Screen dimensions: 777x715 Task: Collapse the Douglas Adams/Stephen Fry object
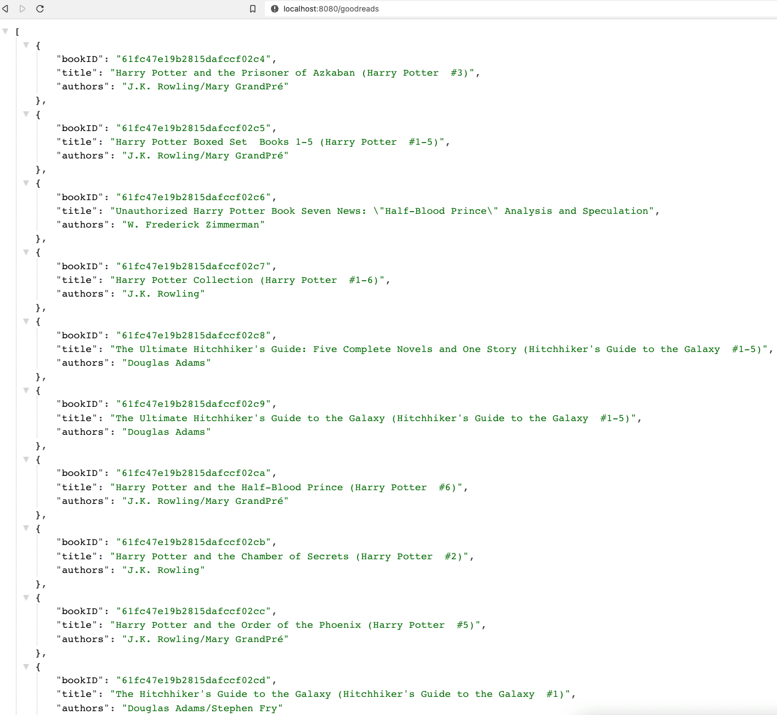[x=26, y=667]
